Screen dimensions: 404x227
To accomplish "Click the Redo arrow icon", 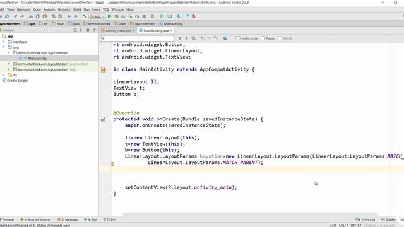I will click(x=22, y=16).
